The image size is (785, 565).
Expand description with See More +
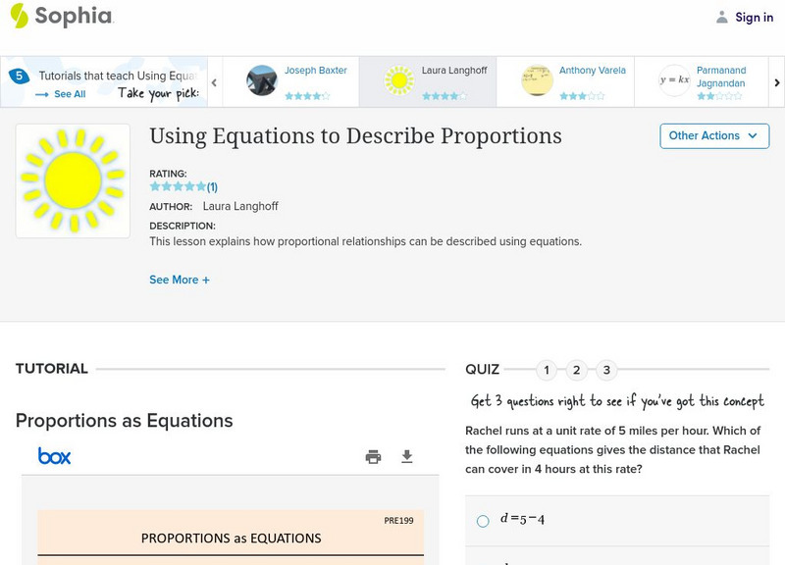click(x=180, y=280)
